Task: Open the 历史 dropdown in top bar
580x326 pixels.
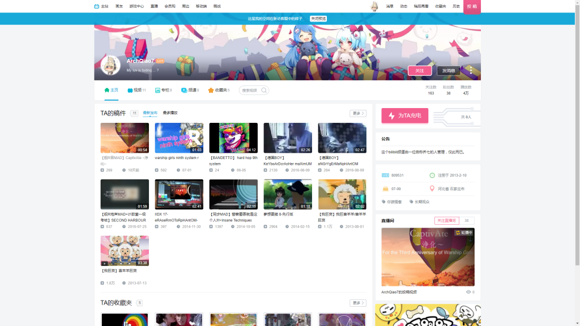Action: (456, 6)
